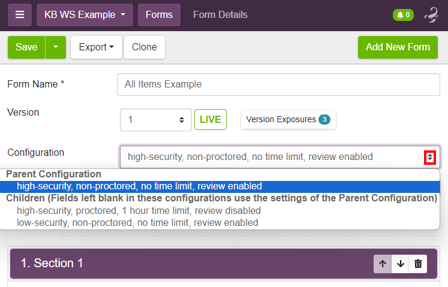The image size is (448, 287).
Task: Expand the KB WS Example workspace dropdown
Action: 85,15
